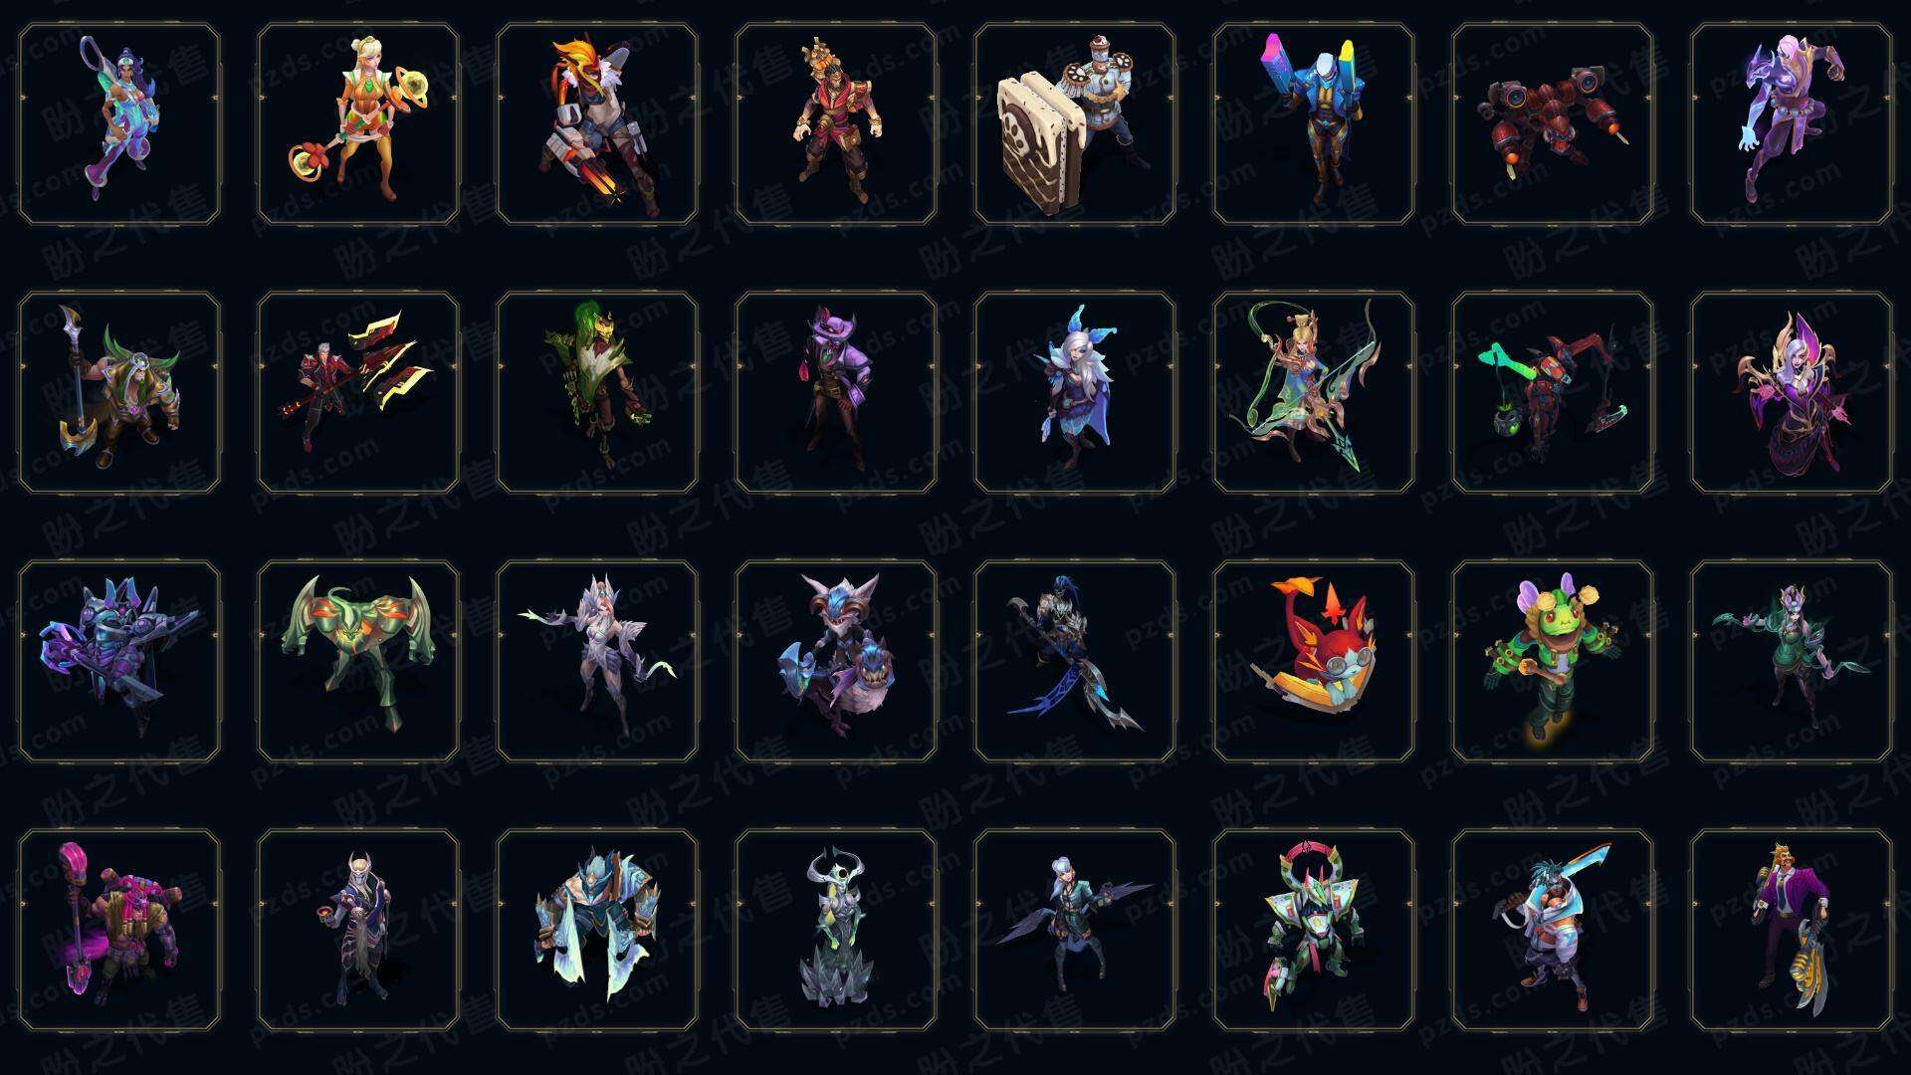Pick the green leafy hooded character tile

coord(597,392)
